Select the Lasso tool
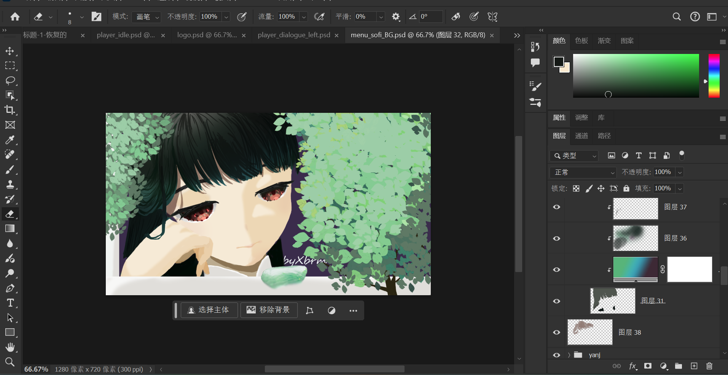Viewport: 728px width, 375px height. (x=10, y=81)
